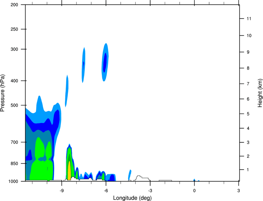Click the 0 longitude tick label

[194, 190]
